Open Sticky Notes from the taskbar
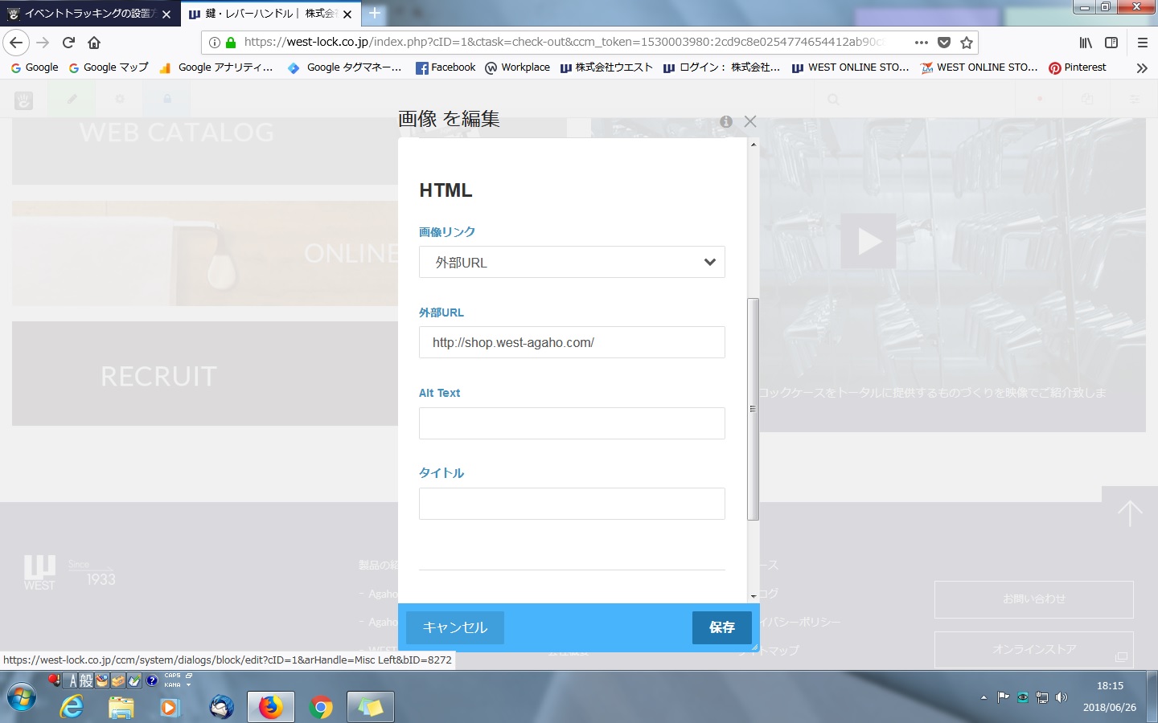Image resolution: width=1158 pixels, height=723 pixels. pyautogui.click(x=371, y=707)
